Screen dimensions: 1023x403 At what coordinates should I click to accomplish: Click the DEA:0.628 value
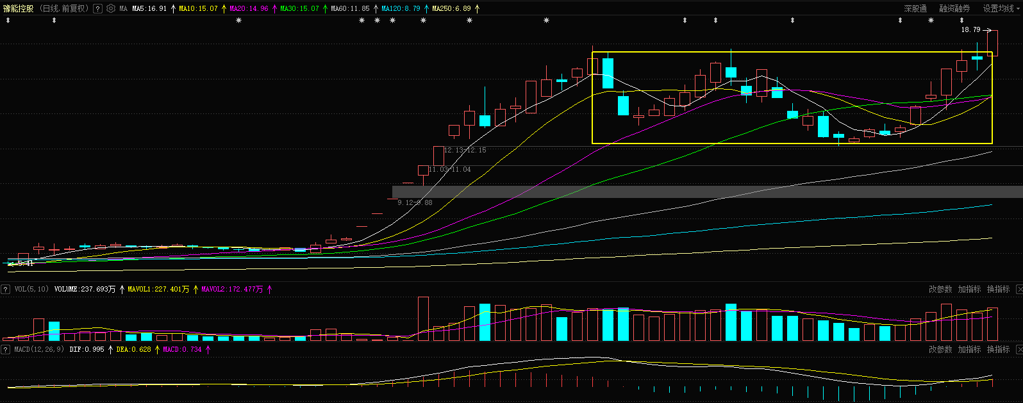[x=133, y=349]
